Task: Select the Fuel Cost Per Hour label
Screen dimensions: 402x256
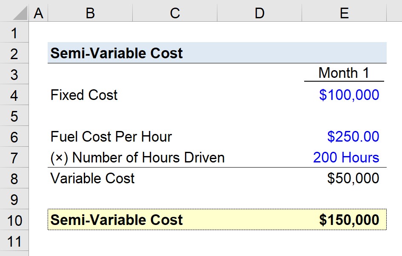Action: pyautogui.click(x=111, y=137)
